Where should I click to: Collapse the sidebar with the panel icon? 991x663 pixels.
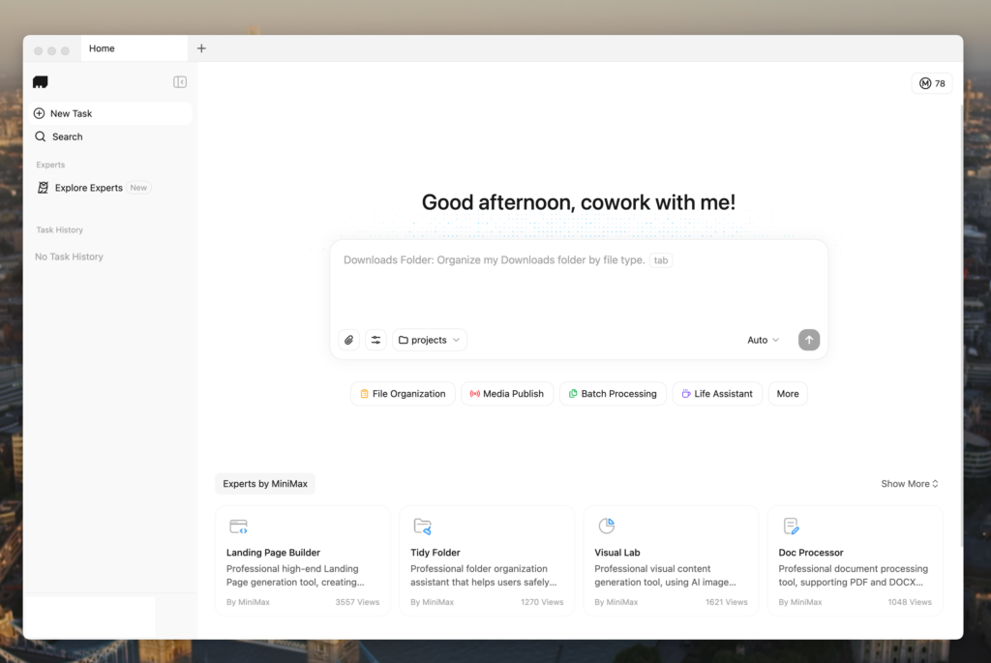coord(180,82)
